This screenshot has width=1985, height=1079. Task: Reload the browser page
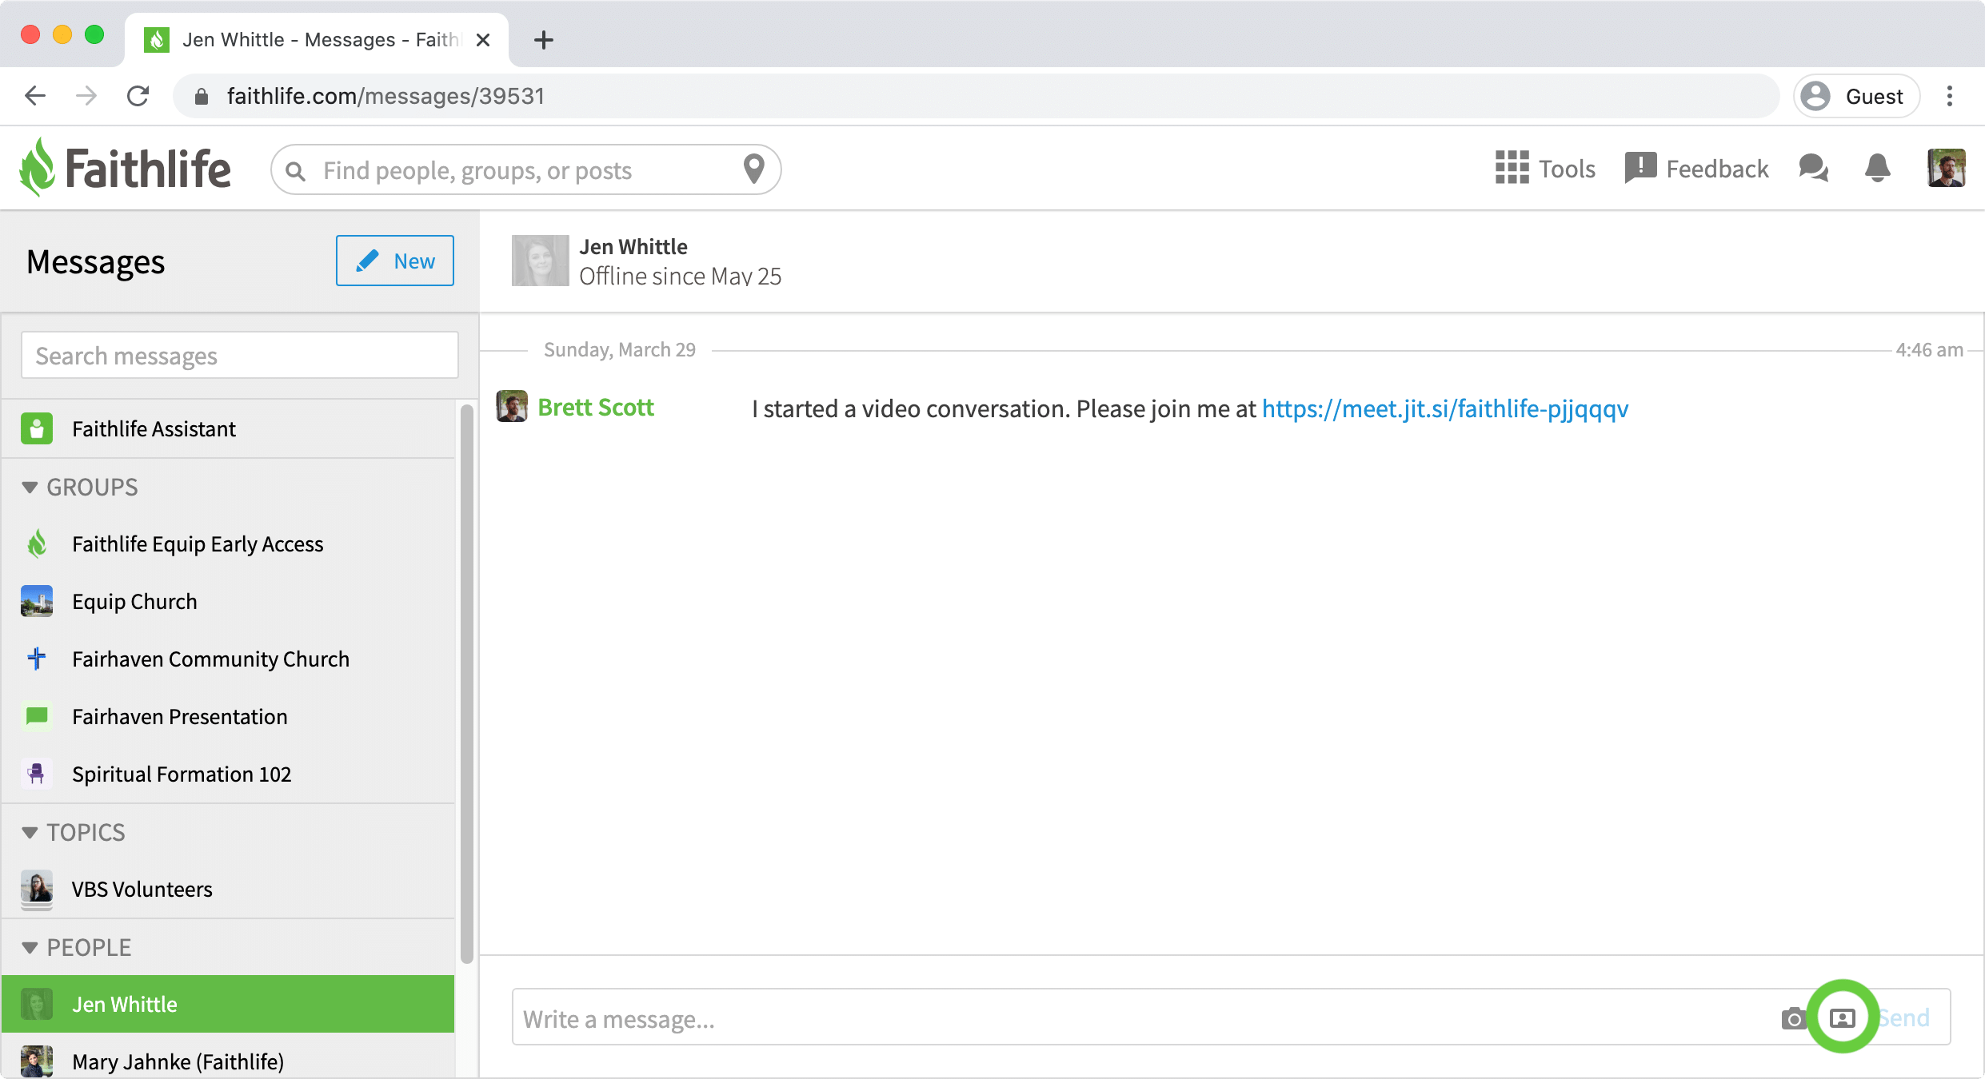(x=138, y=96)
